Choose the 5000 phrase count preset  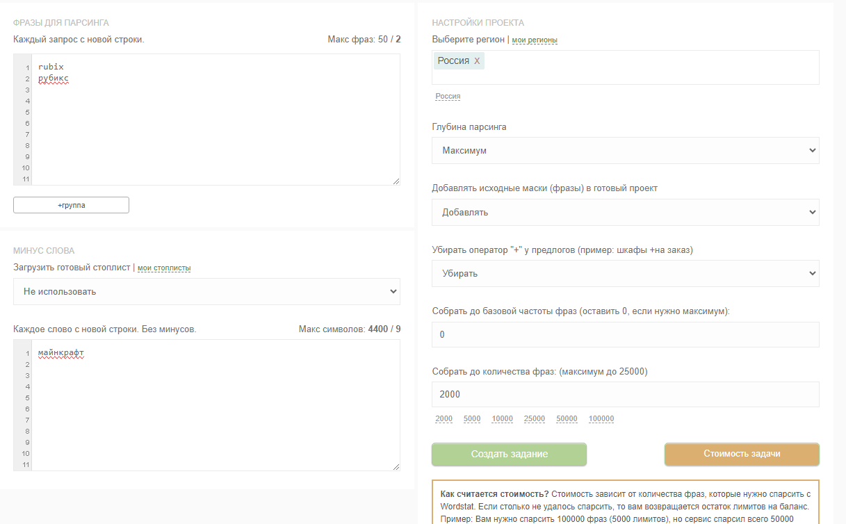click(x=472, y=419)
